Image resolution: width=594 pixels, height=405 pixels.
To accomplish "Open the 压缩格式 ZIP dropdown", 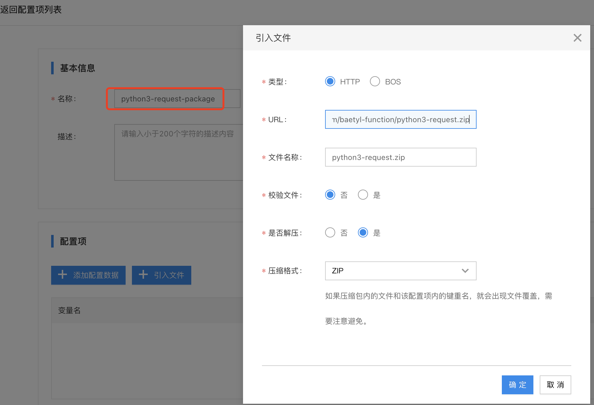I will click(x=401, y=271).
